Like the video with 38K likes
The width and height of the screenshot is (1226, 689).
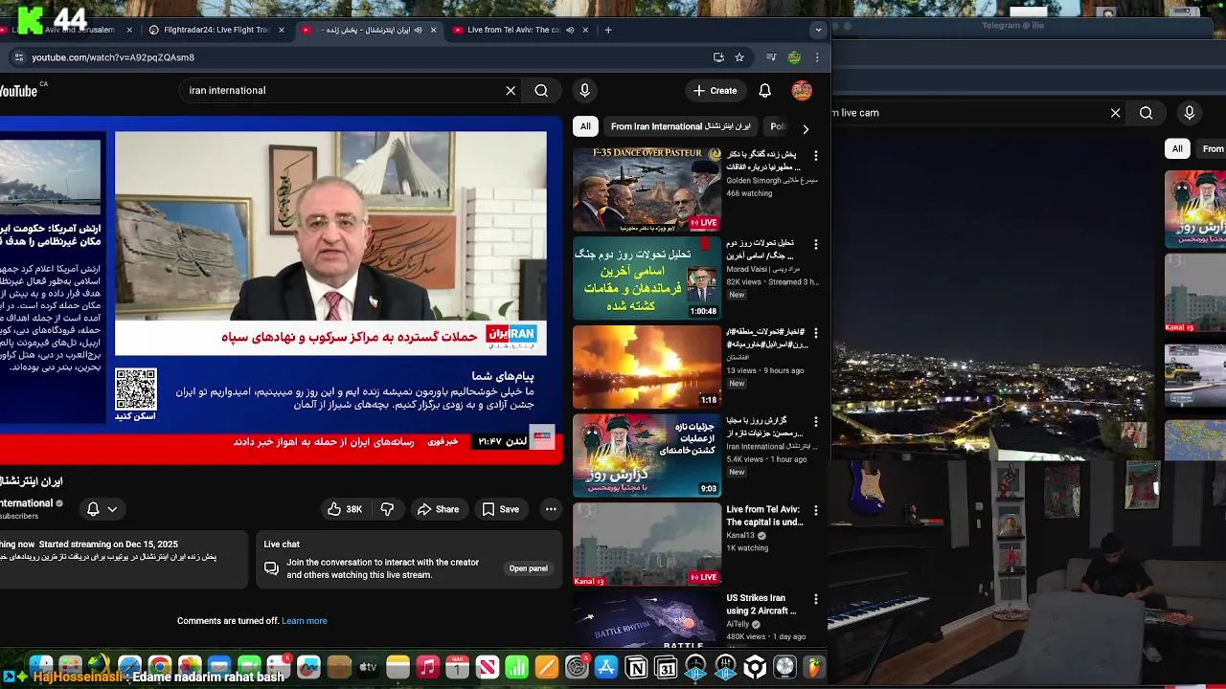[344, 509]
